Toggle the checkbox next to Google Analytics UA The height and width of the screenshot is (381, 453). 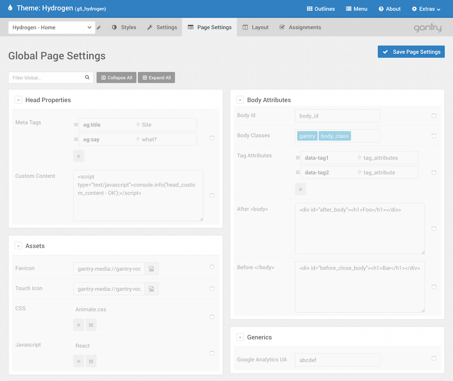coord(434,359)
